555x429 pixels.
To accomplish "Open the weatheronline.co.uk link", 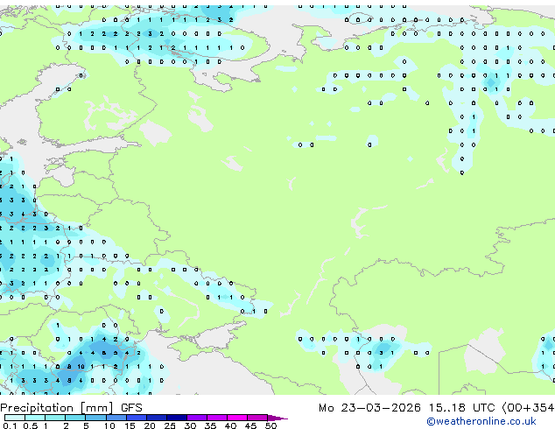I will pyautogui.click(x=481, y=421).
